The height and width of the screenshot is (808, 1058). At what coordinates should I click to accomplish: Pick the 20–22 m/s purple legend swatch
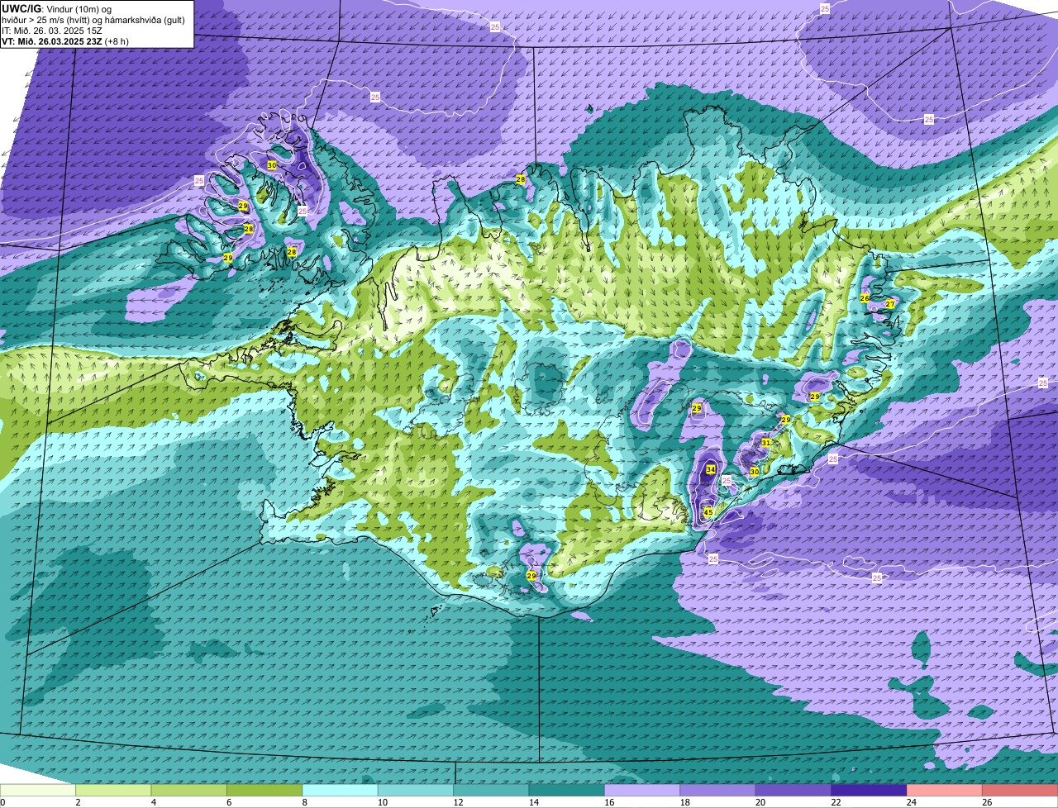793,791
